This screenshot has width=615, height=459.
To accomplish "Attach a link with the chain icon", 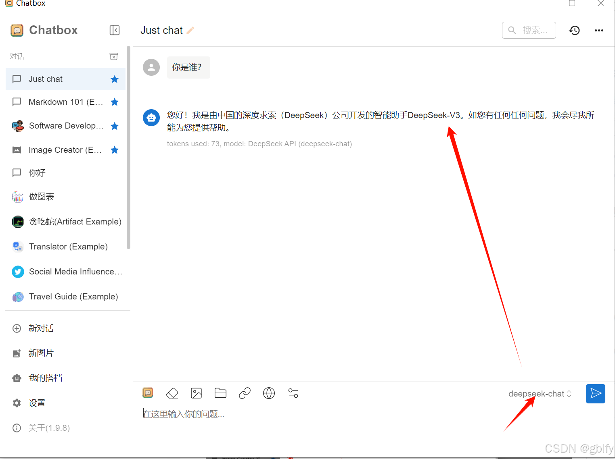I will (x=245, y=393).
